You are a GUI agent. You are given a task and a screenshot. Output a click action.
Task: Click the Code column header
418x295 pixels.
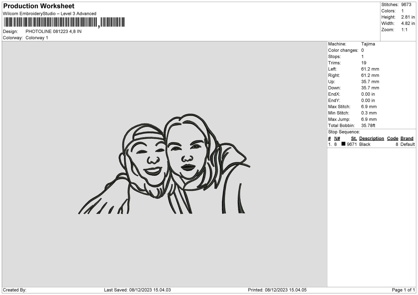coord(393,138)
